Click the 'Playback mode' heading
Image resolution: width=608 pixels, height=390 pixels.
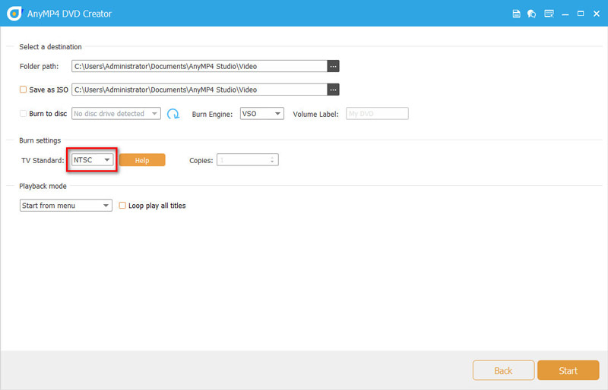click(43, 186)
